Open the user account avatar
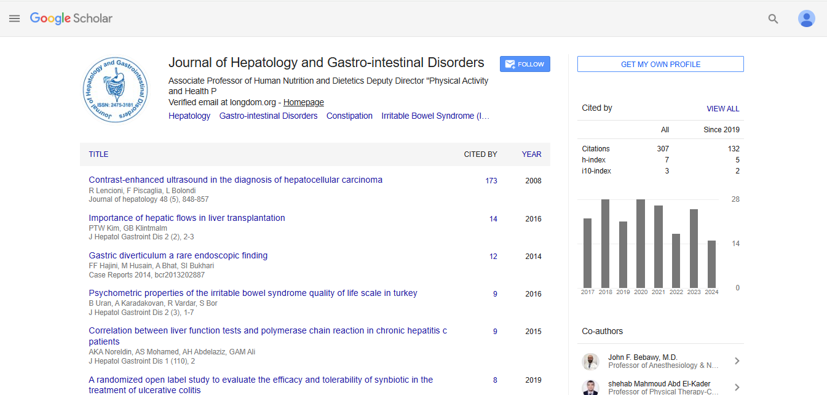827x395 pixels. pyautogui.click(x=806, y=19)
